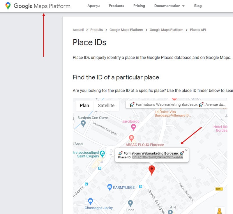Select the highlighted Place ID string
The height and width of the screenshot is (214, 233).
pos(158,157)
